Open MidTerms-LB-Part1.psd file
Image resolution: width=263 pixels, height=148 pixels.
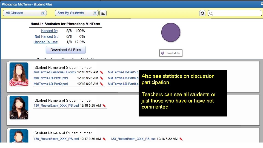[51, 78]
